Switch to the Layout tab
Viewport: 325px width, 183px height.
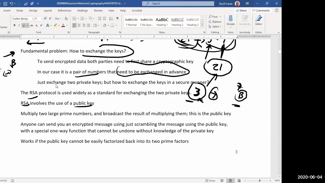point(47,10)
